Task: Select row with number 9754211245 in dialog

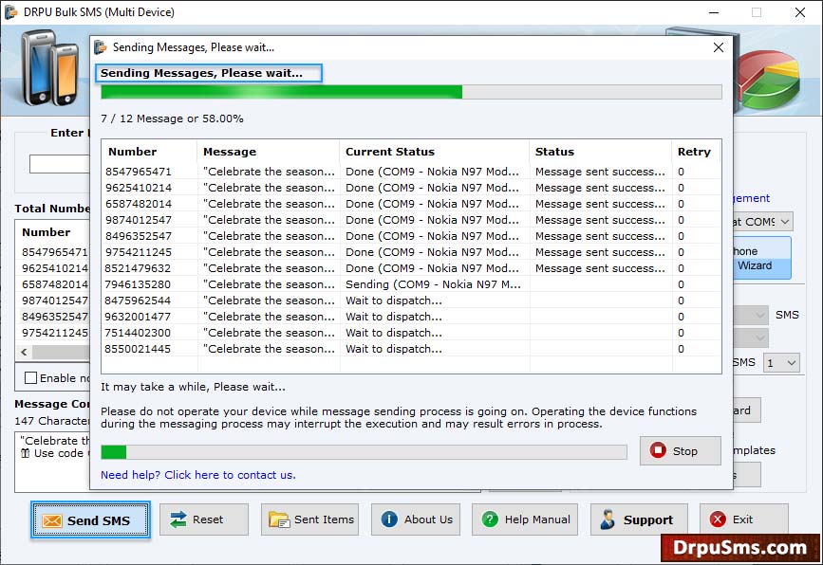Action: [412, 252]
